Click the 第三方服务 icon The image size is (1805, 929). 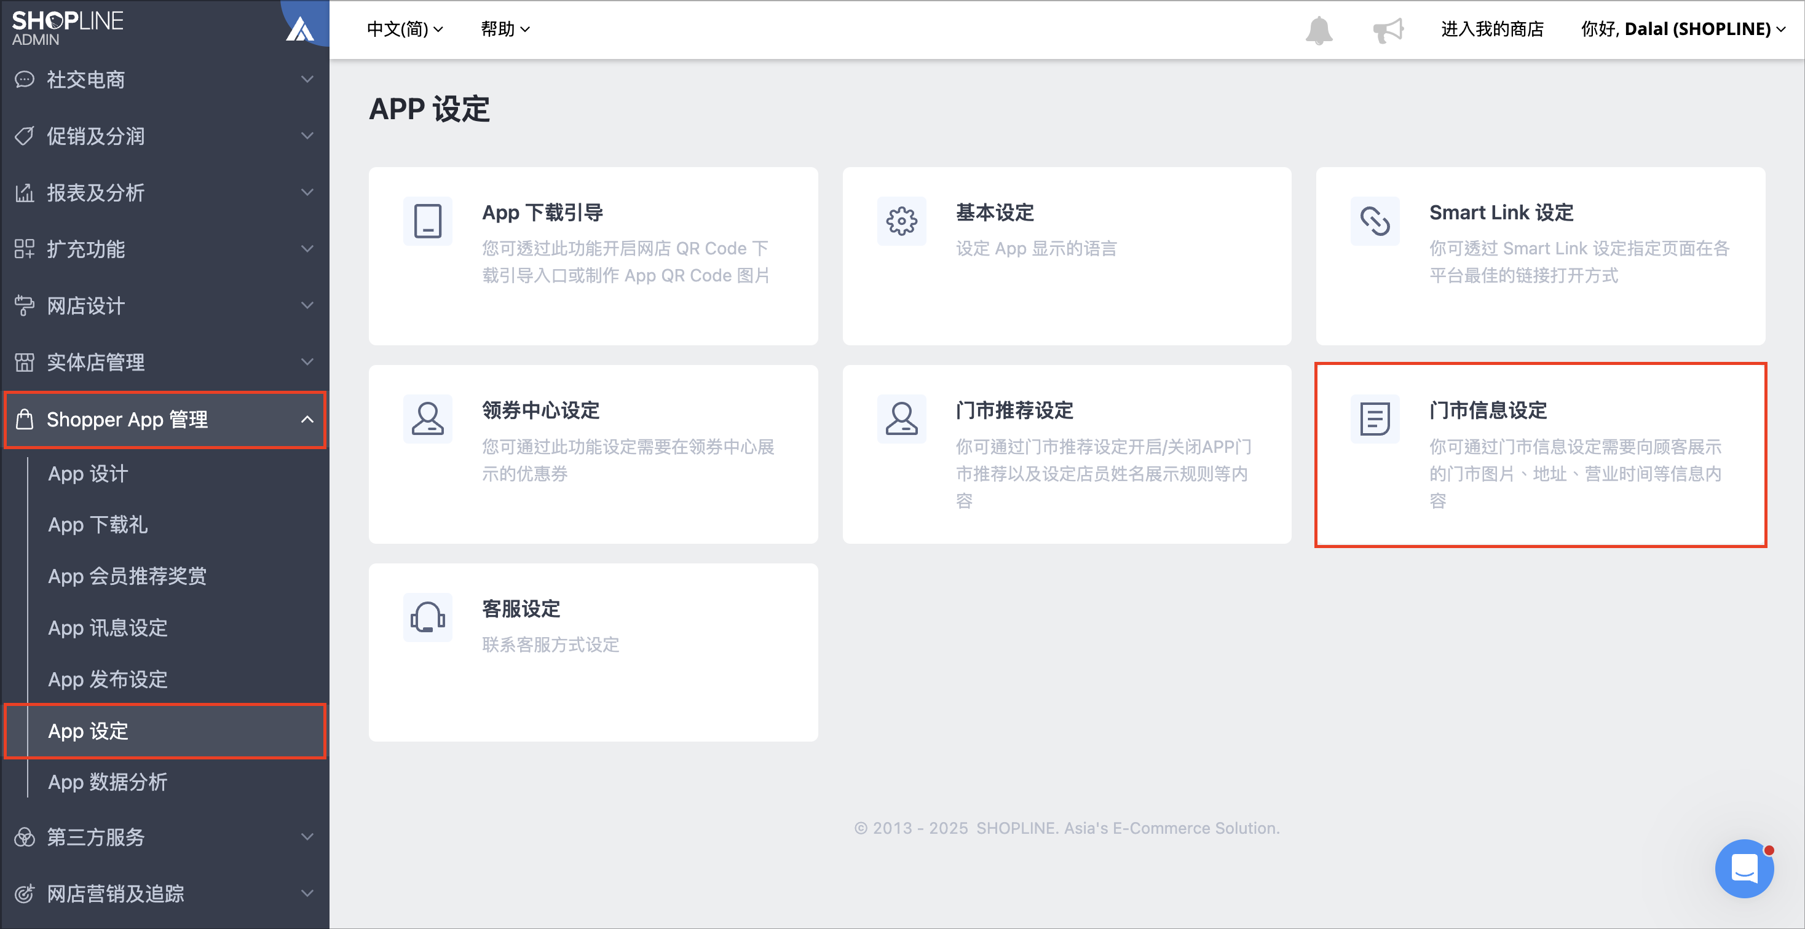25,837
